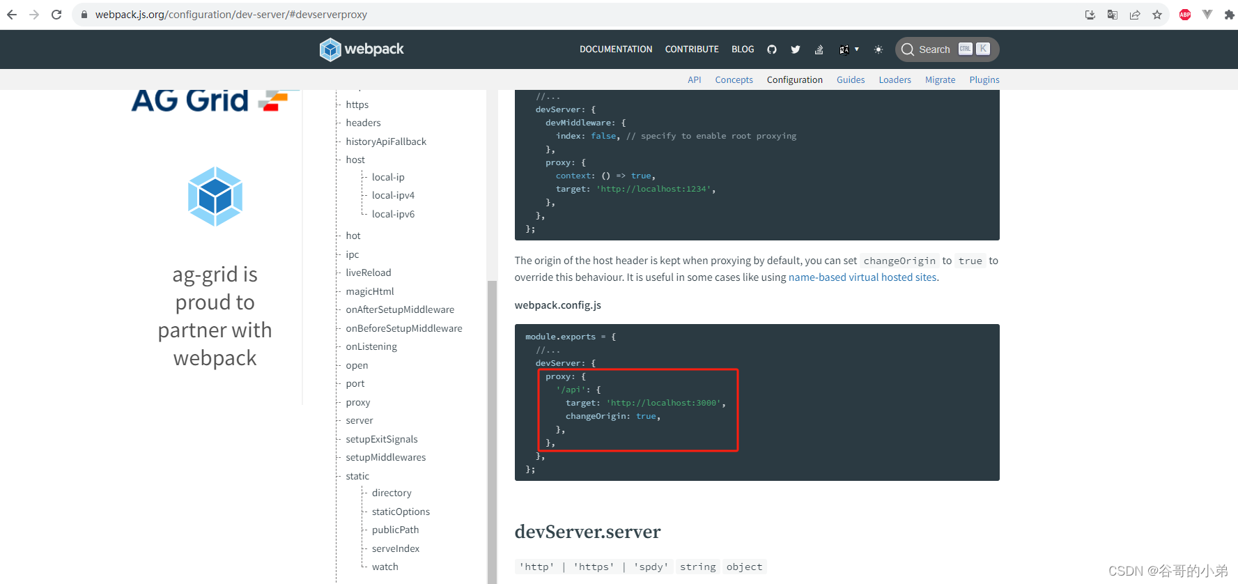Viewport: 1238px width, 584px height.
Task: Jump to liveReload in sidebar
Action: 369,272
